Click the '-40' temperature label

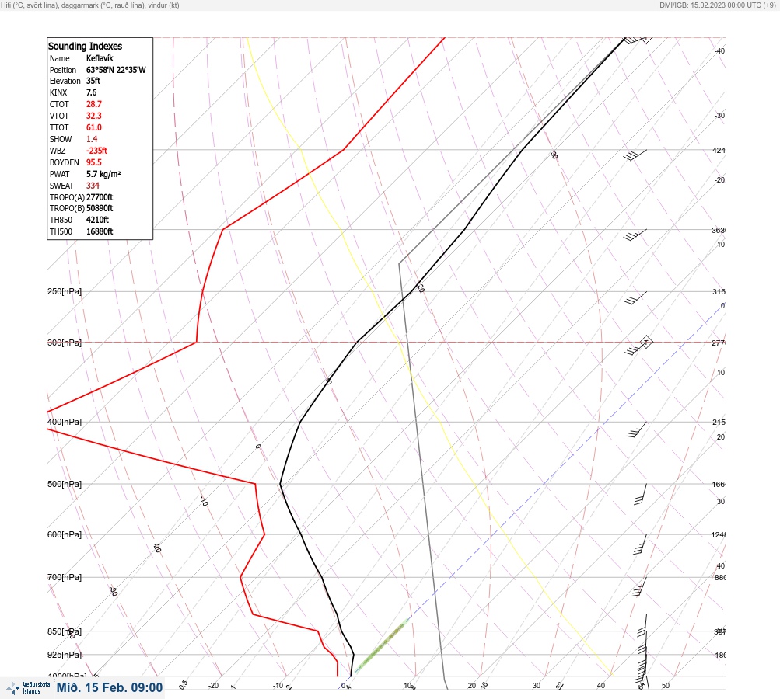coord(719,50)
